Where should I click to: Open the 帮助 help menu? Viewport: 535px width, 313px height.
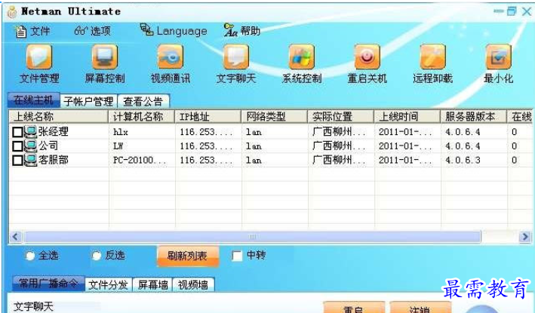(242, 30)
